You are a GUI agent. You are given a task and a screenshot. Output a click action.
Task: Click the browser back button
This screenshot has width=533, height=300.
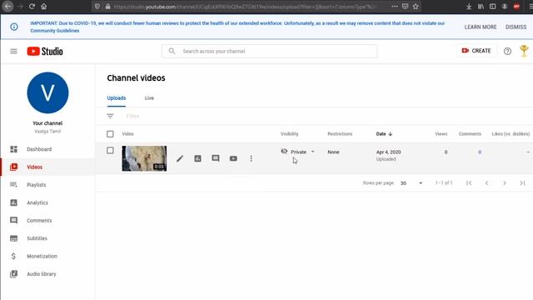[x=7, y=6]
